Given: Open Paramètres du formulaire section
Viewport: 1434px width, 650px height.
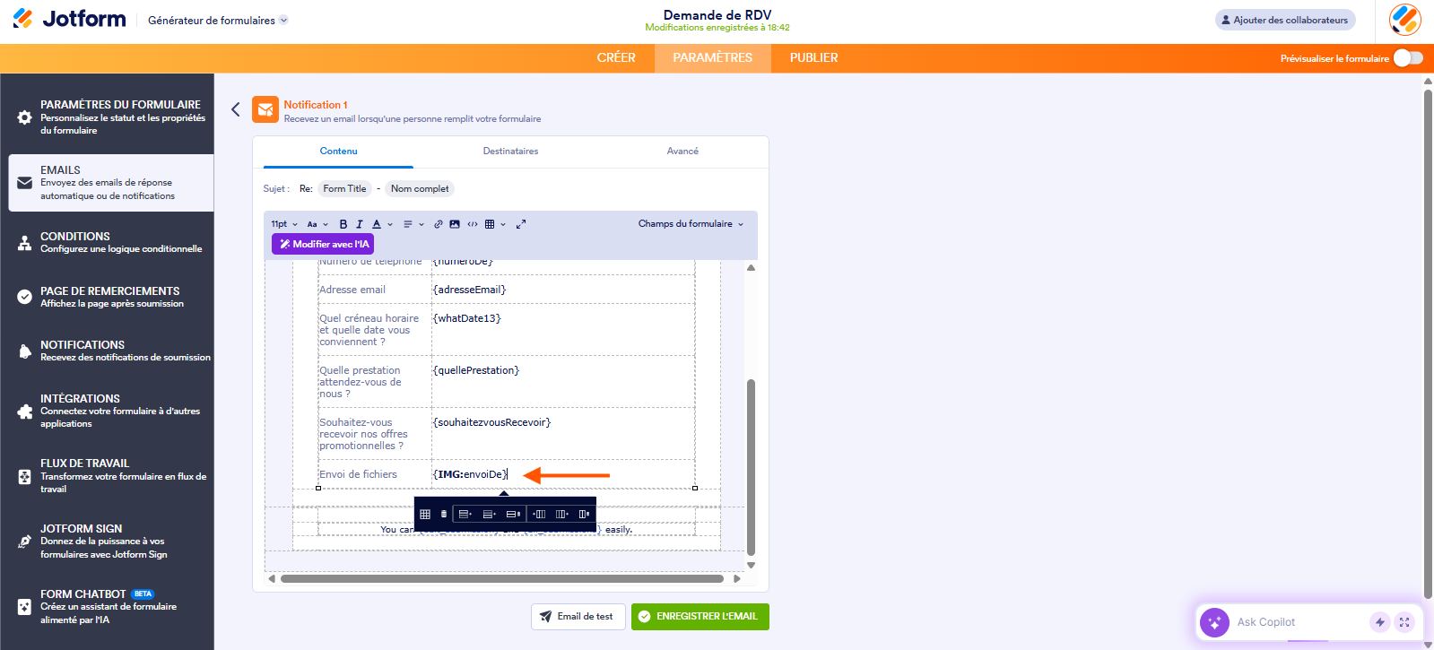Looking at the screenshot, I should (111, 117).
